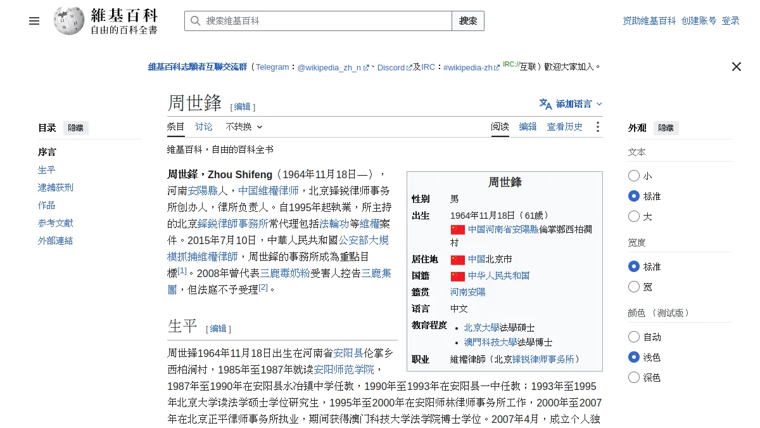Open the 查看历史 tab

pyautogui.click(x=565, y=127)
